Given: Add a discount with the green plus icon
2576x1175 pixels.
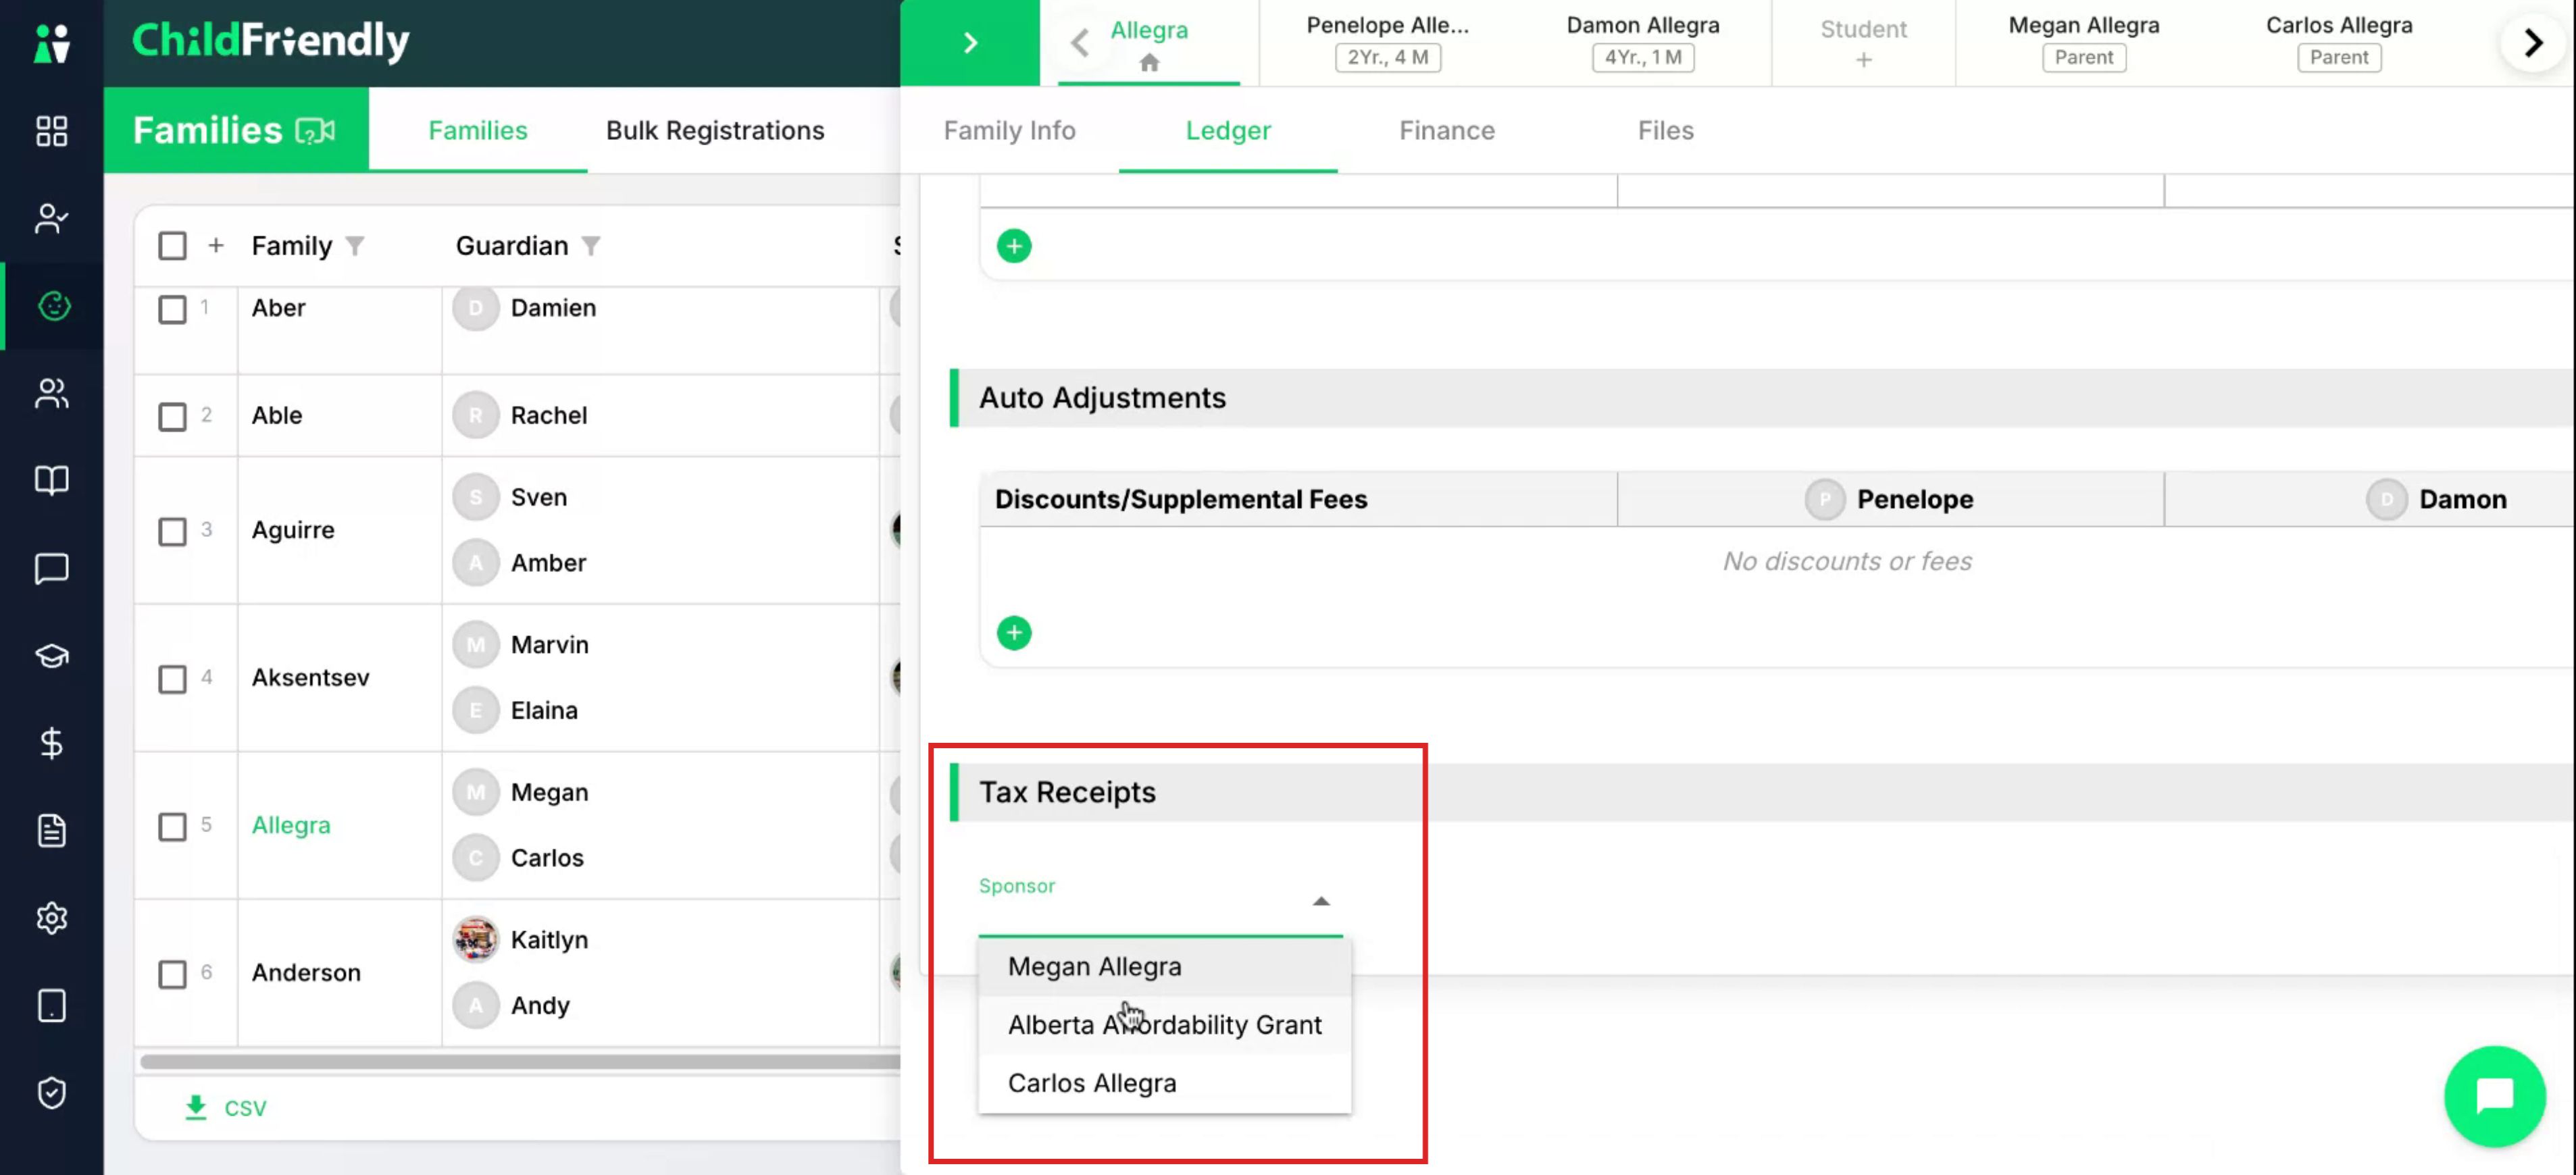Looking at the screenshot, I should (x=1013, y=633).
